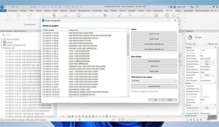Viewport: 219px width, 127px height.
Task: Expand the Schedules/Quantities (all) node
Action: tap(2, 45)
